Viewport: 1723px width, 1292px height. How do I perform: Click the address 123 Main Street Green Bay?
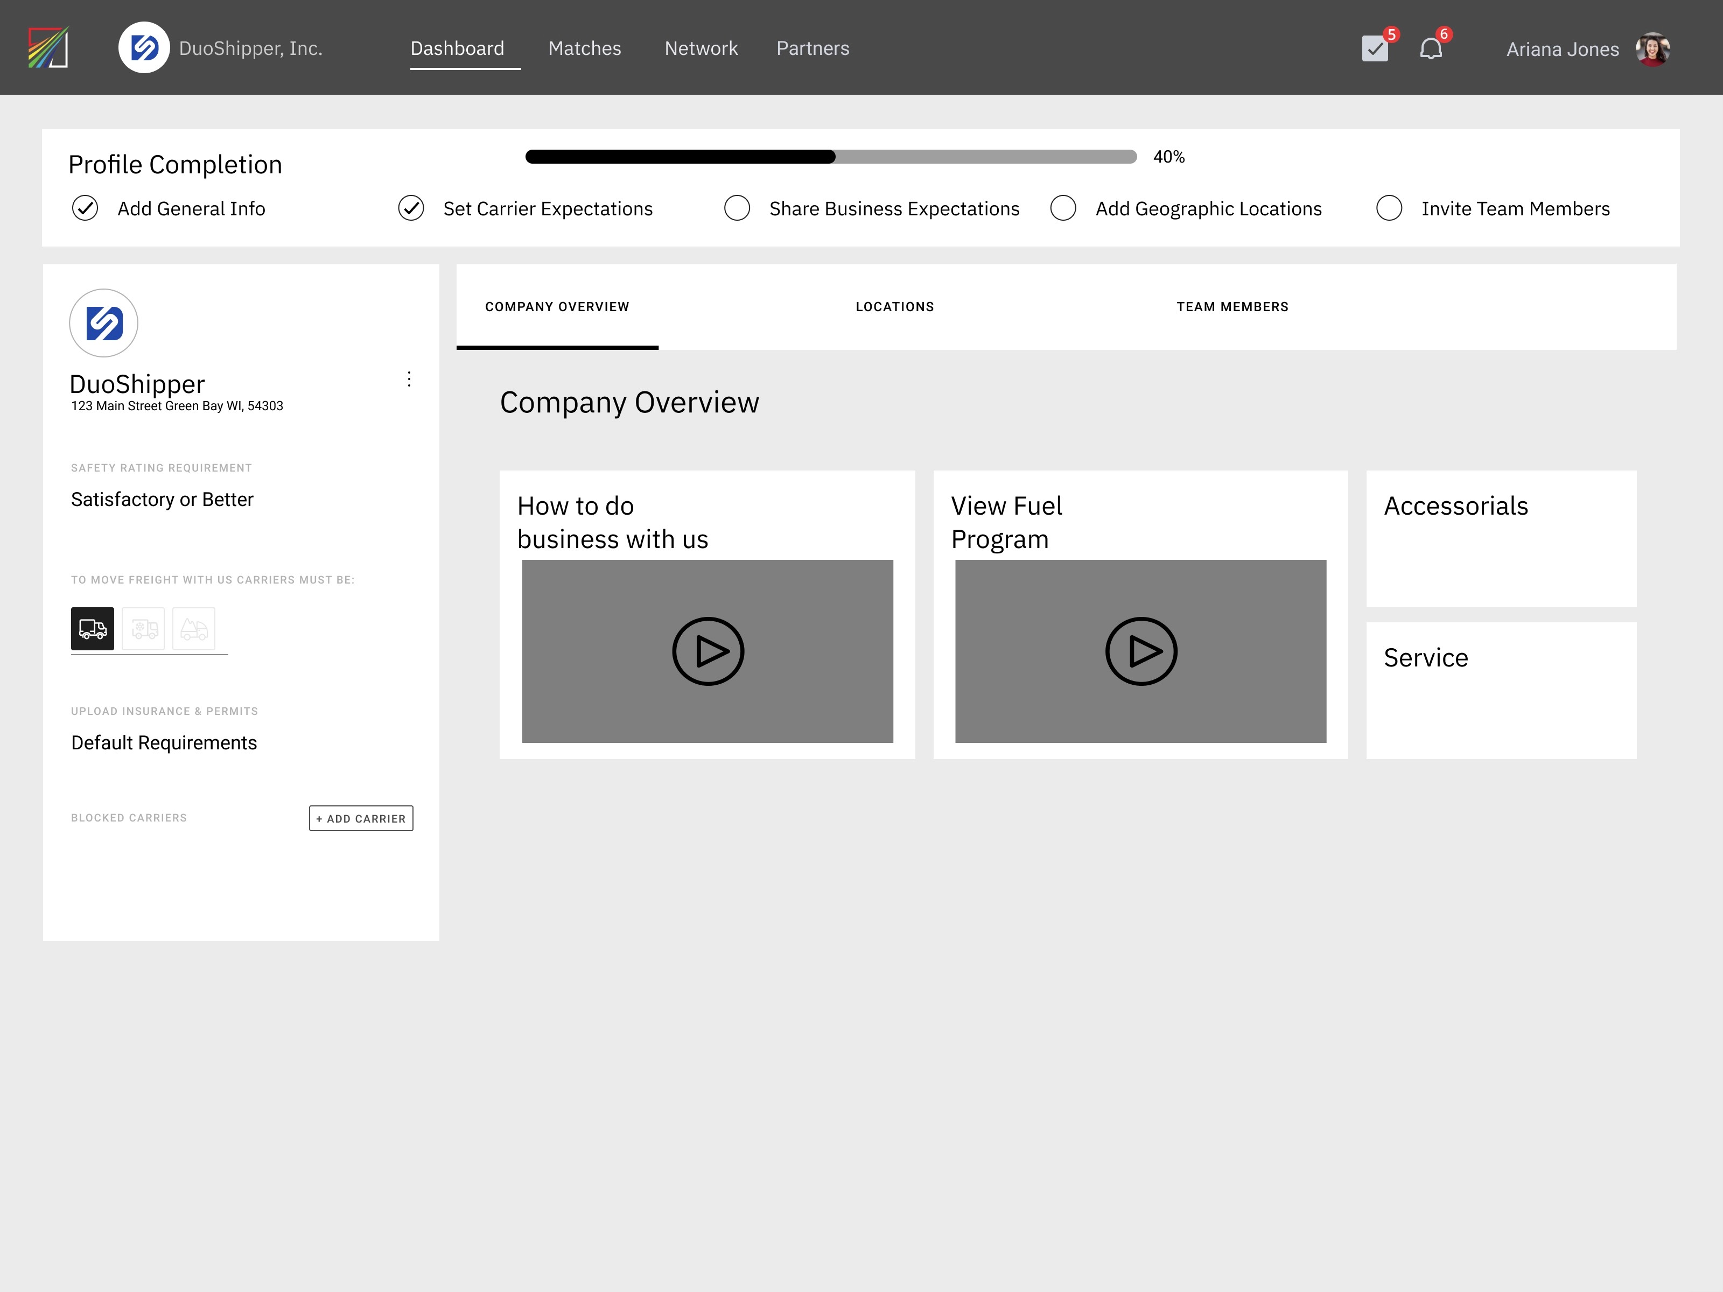point(177,406)
